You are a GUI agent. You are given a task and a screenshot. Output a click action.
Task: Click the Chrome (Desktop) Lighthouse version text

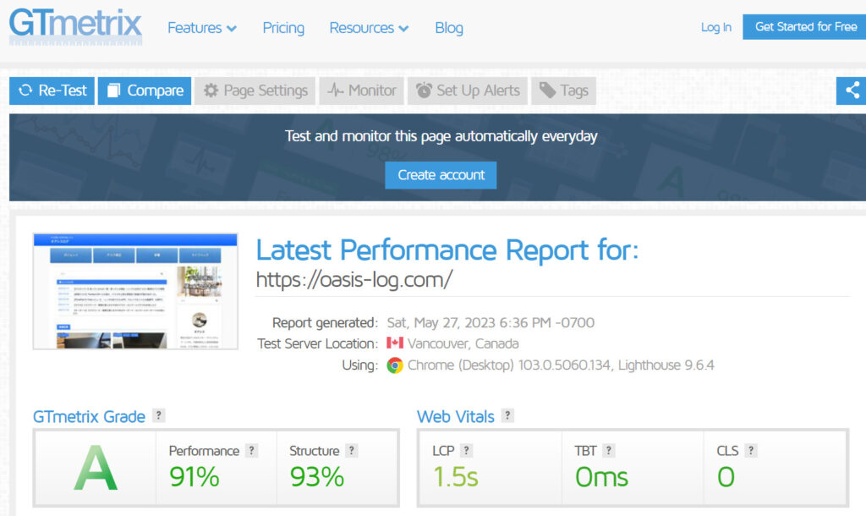pos(561,365)
